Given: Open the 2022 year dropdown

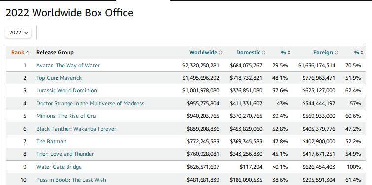Looking at the screenshot, I should pos(18,32).
